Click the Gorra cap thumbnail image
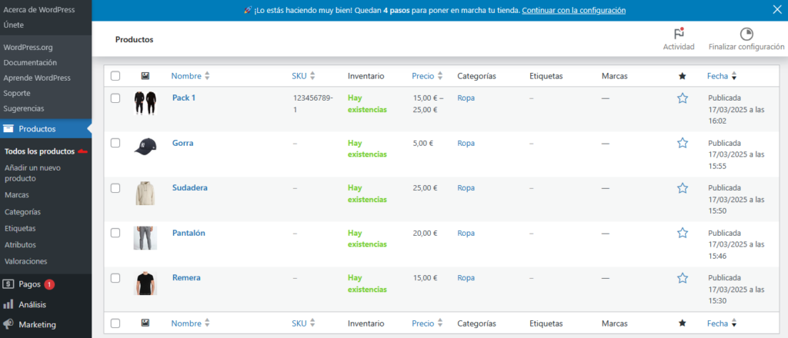 [x=145, y=147]
